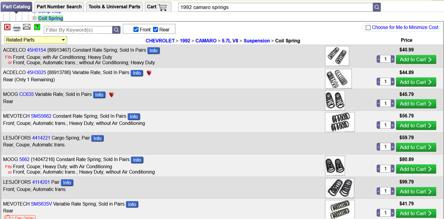Uncheck the Front checkbox
The width and height of the screenshot is (444, 219).
136,30
